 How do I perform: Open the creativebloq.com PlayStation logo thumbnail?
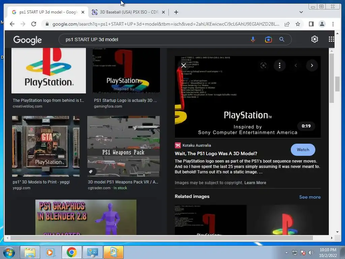tap(49, 70)
